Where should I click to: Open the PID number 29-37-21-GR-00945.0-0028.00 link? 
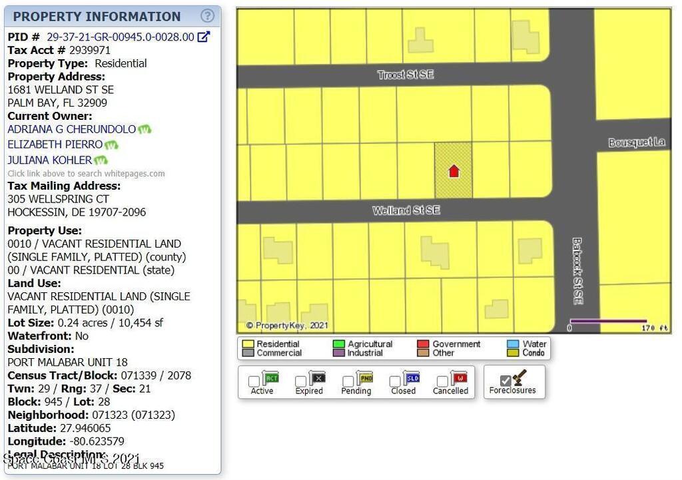pos(120,37)
